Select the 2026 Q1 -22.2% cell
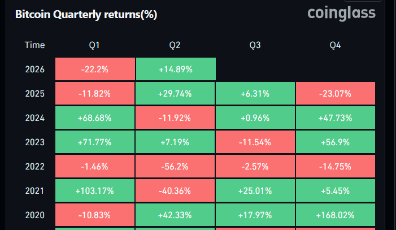 click(x=95, y=69)
